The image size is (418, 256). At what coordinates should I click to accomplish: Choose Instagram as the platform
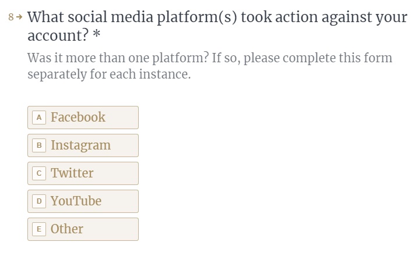point(83,145)
